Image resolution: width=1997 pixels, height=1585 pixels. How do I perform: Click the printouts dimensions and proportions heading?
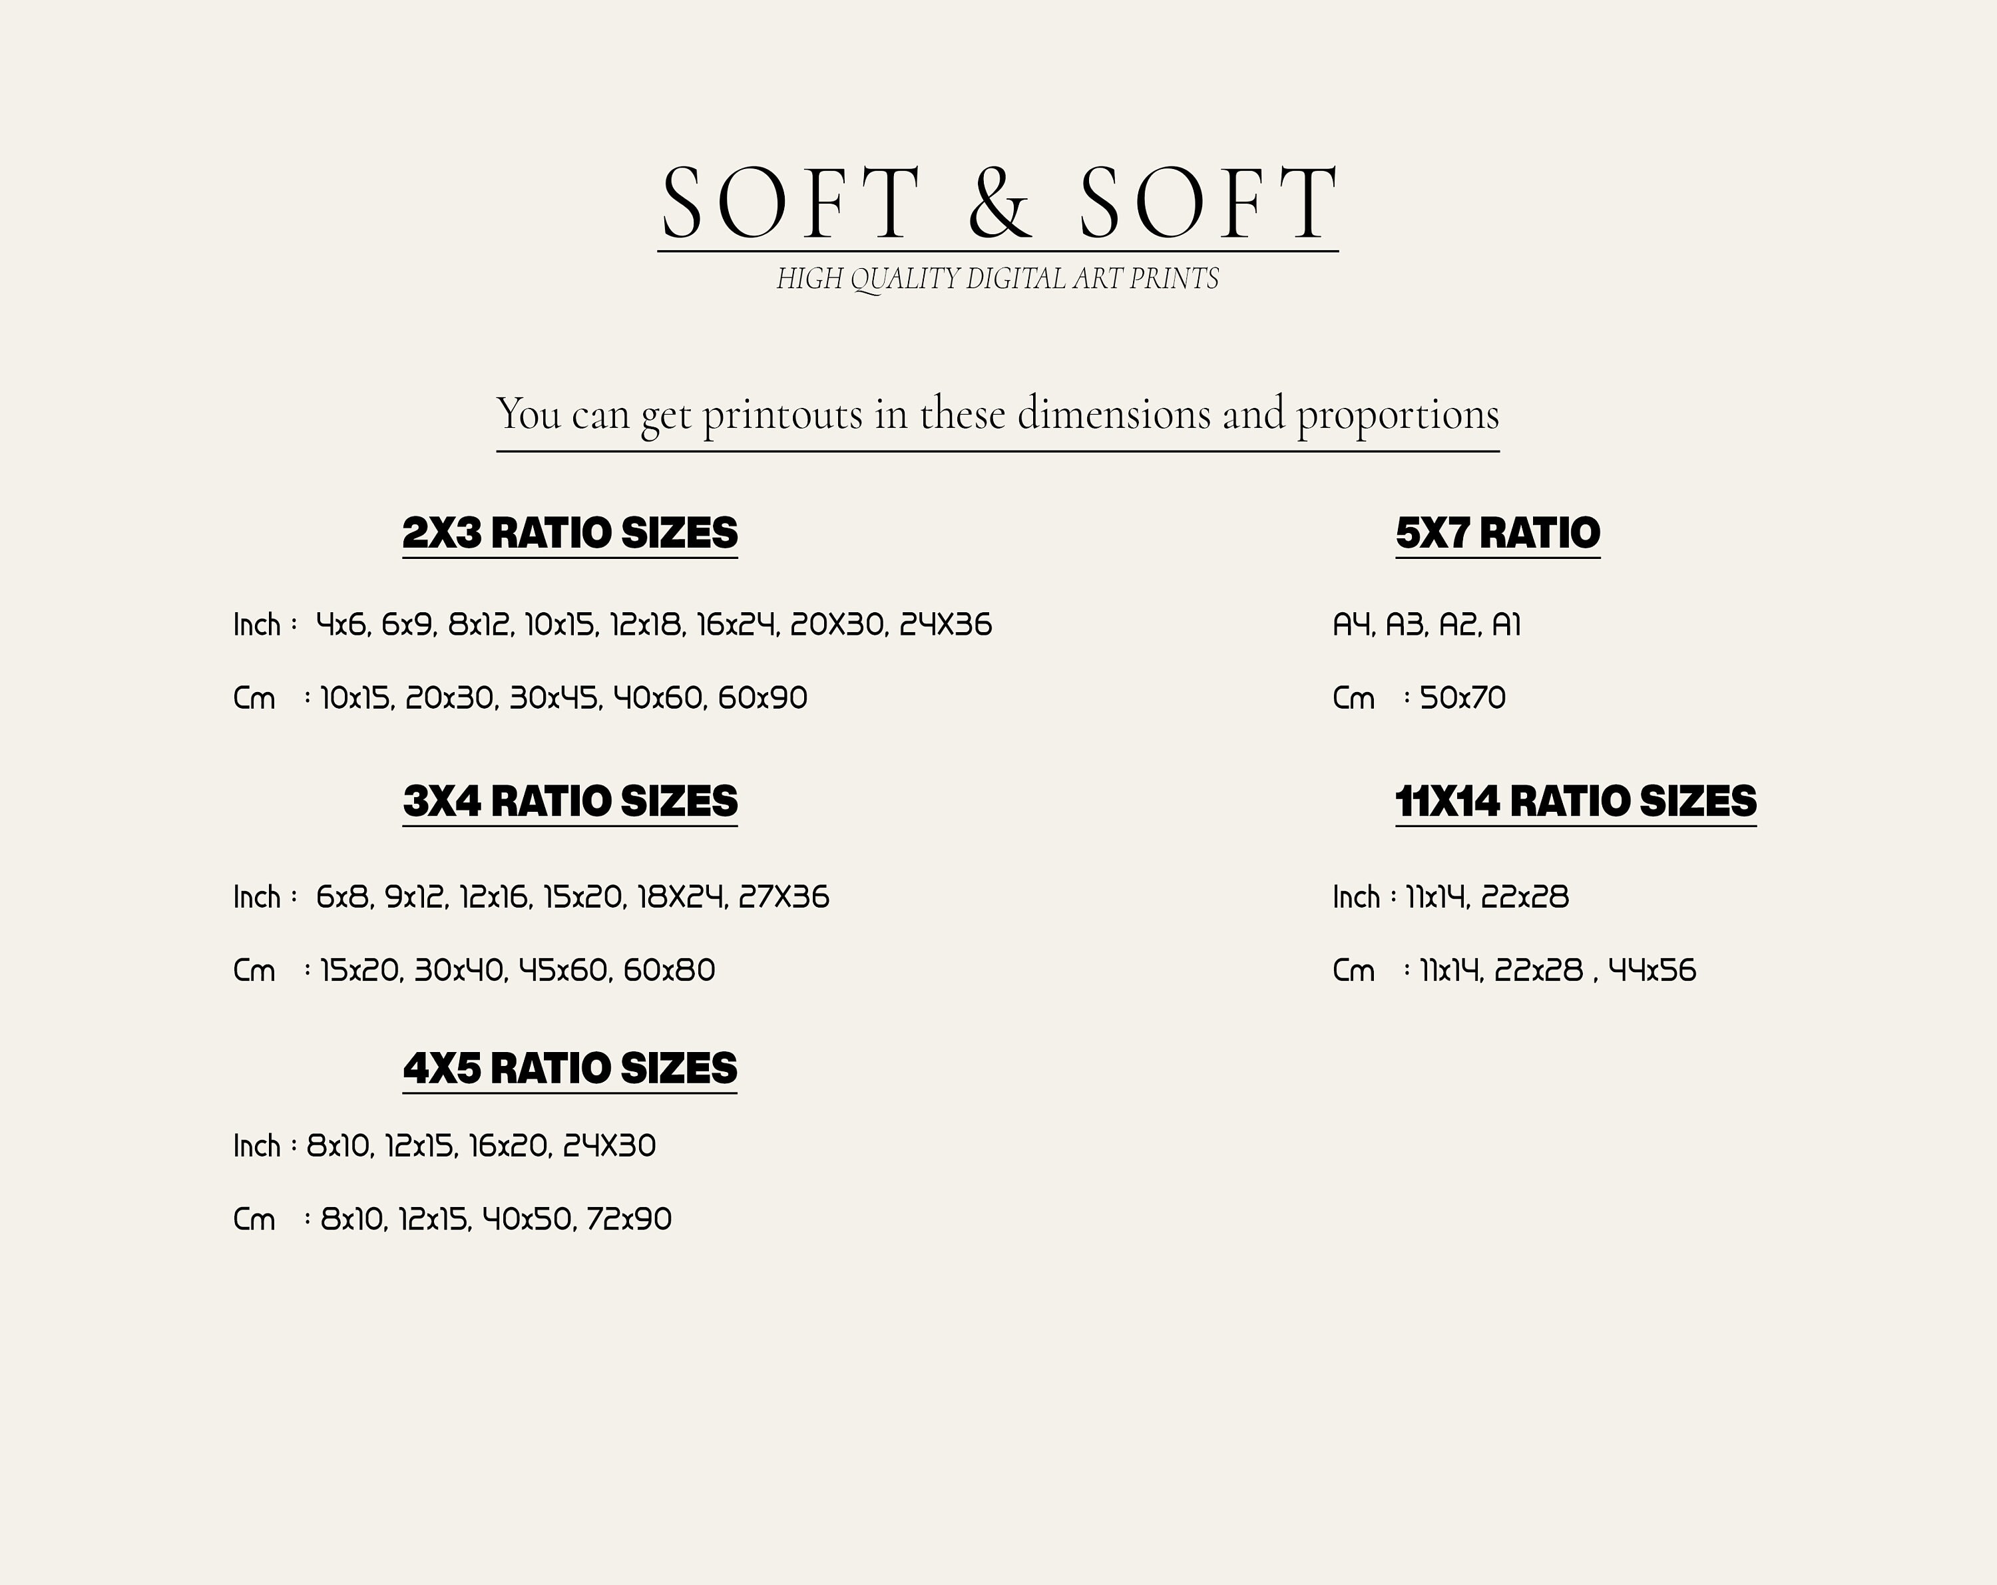point(998,414)
